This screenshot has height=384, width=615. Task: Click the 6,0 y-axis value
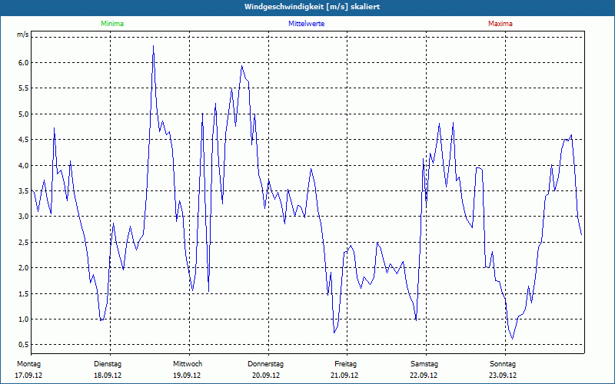tap(23, 63)
